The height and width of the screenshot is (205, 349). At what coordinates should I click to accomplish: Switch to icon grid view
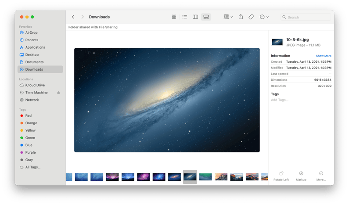click(x=174, y=17)
